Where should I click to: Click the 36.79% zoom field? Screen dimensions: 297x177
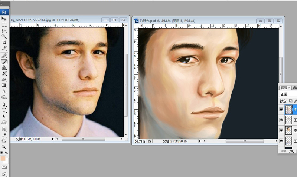coord(140,141)
